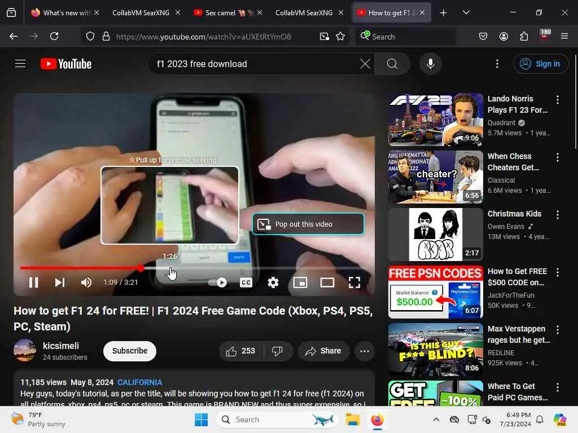Open options menu for Max Verstappen video
Viewport: 578px width, 433px height.
[557, 329]
